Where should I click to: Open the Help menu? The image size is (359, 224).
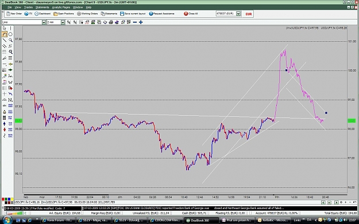[x=88, y=7]
